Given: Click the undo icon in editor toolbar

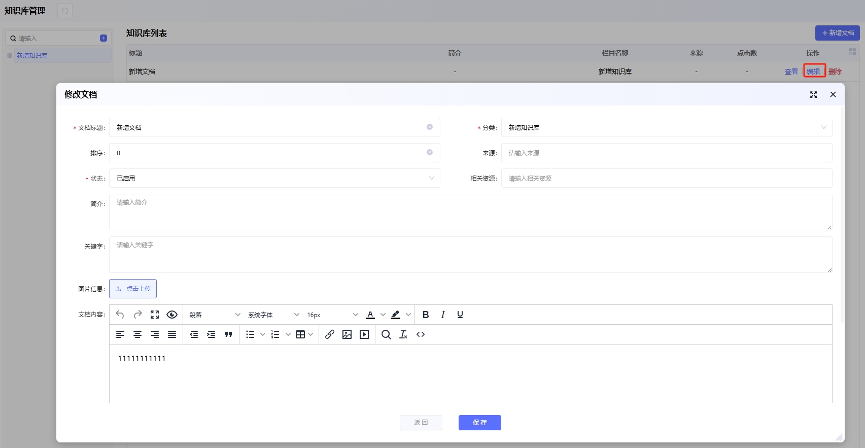Looking at the screenshot, I should click(120, 315).
